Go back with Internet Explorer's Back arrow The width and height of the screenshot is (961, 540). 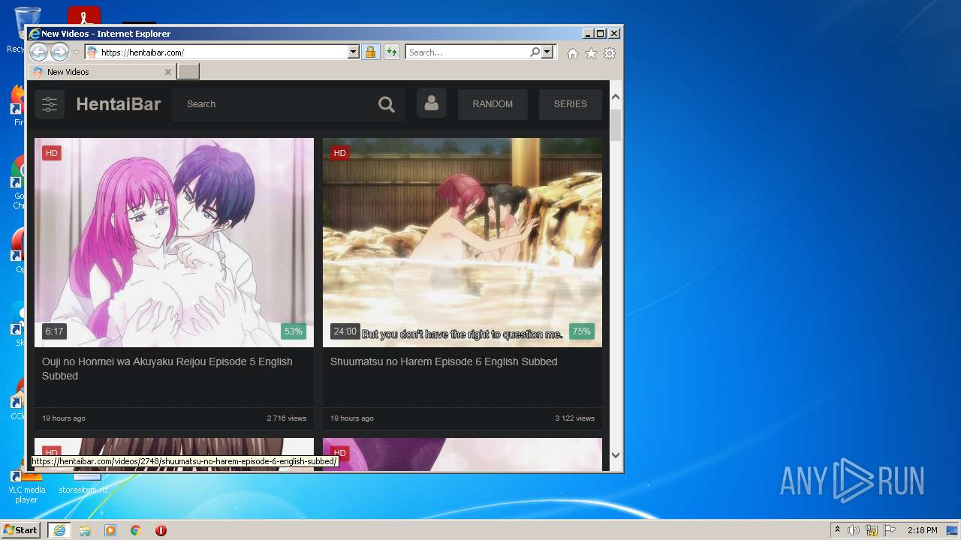pyautogui.click(x=38, y=52)
